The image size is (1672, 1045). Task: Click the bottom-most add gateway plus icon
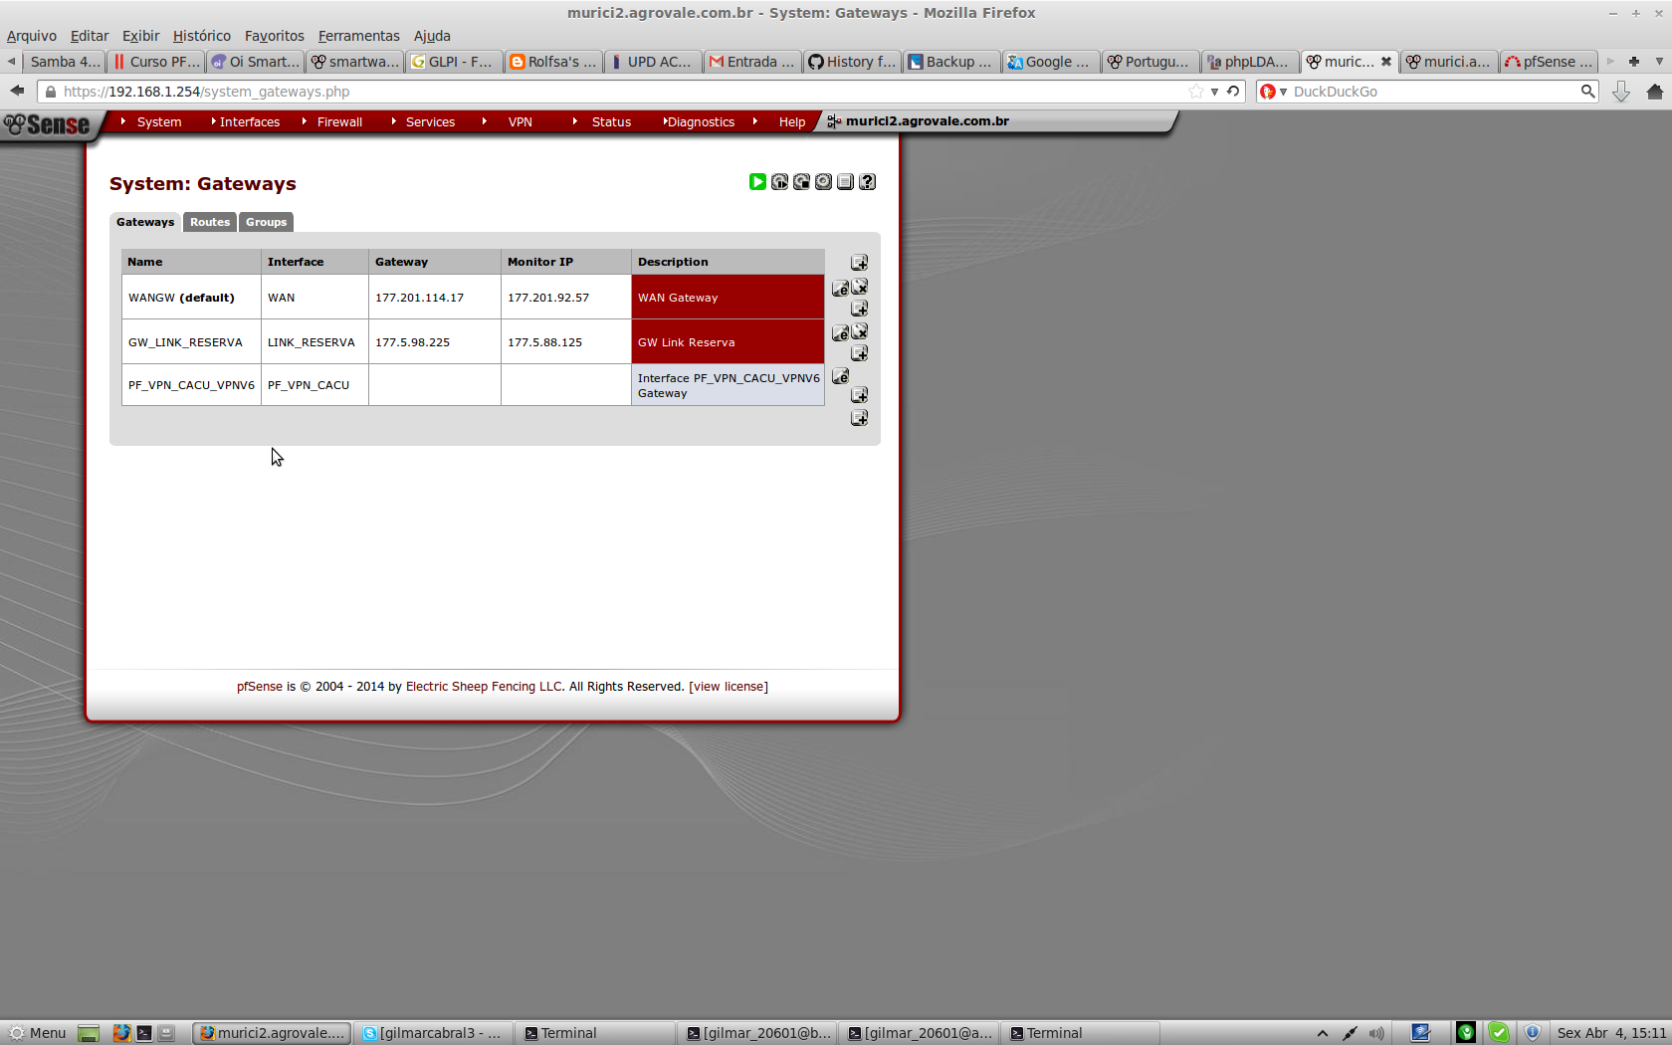pos(859,418)
